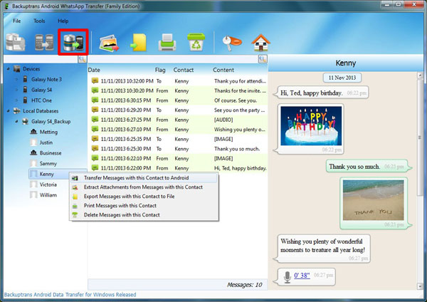Click the chat scrollbar down arrow
The image size is (427, 302).
420,286
